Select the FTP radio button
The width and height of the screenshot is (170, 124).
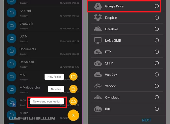pyautogui.click(x=157, y=52)
